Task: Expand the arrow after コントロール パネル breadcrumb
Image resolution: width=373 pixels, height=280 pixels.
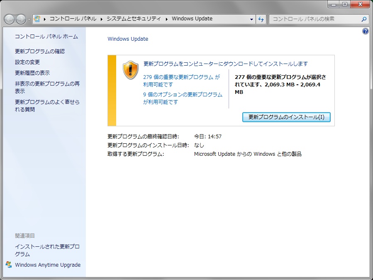Action: [102, 19]
